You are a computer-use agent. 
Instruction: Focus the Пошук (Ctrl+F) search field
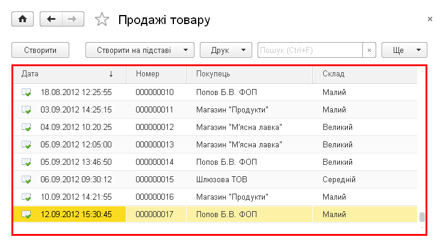click(x=310, y=51)
